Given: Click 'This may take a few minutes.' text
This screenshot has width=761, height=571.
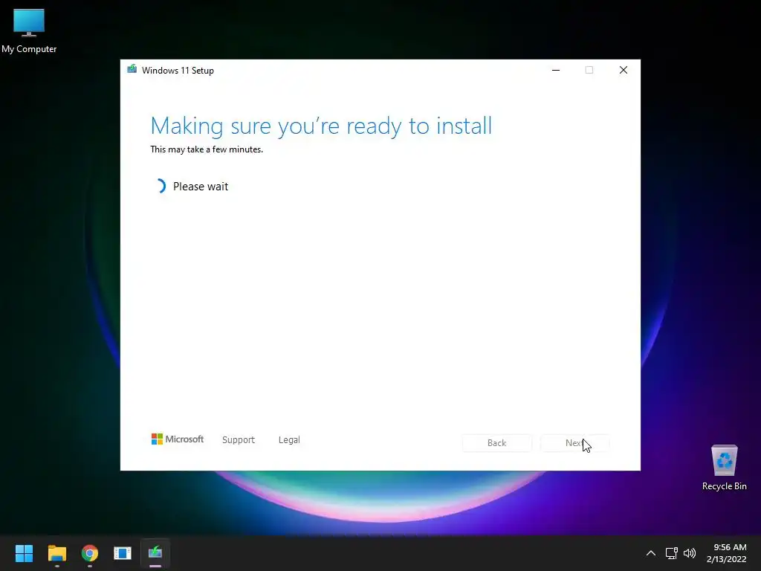Looking at the screenshot, I should pos(207,149).
